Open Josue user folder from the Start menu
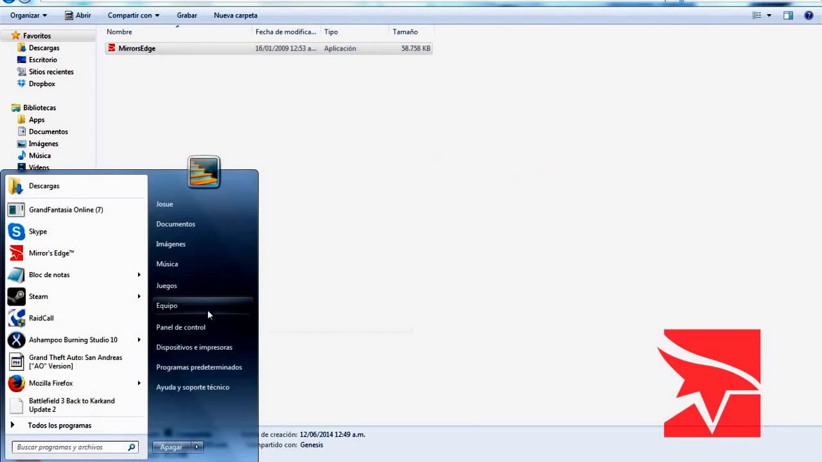 [164, 204]
